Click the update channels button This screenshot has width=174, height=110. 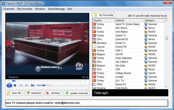77,93
